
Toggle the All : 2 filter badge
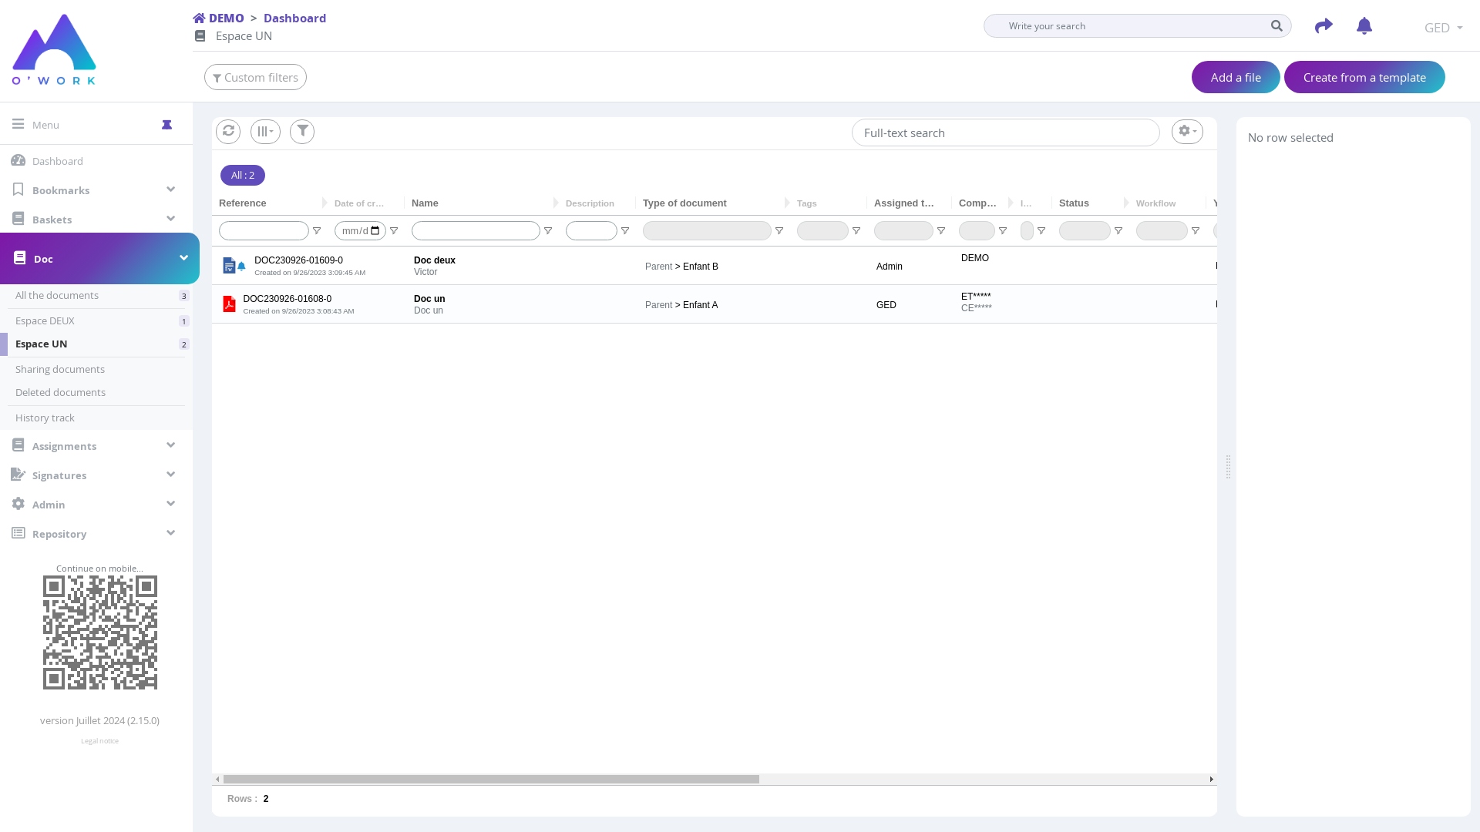pyautogui.click(x=243, y=176)
